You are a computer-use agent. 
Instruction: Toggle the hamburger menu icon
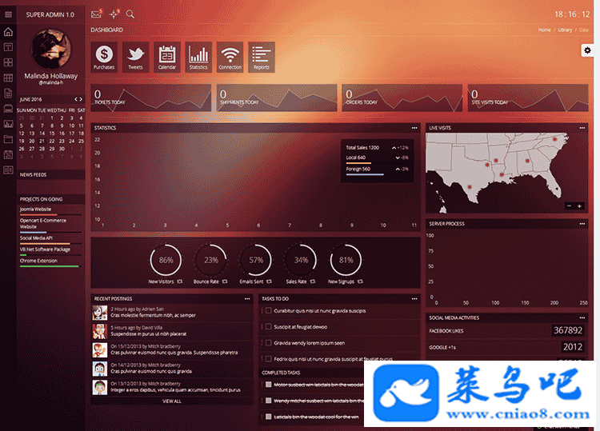(x=8, y=14)
